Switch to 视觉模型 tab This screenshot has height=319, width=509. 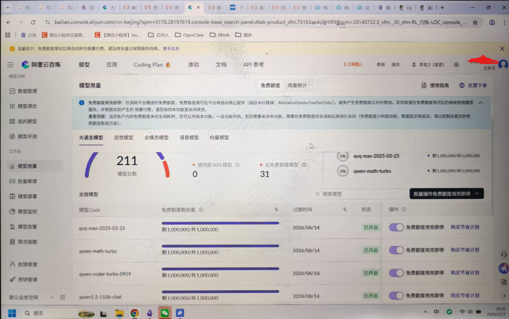pyautogui.click(x=123, y=138)
